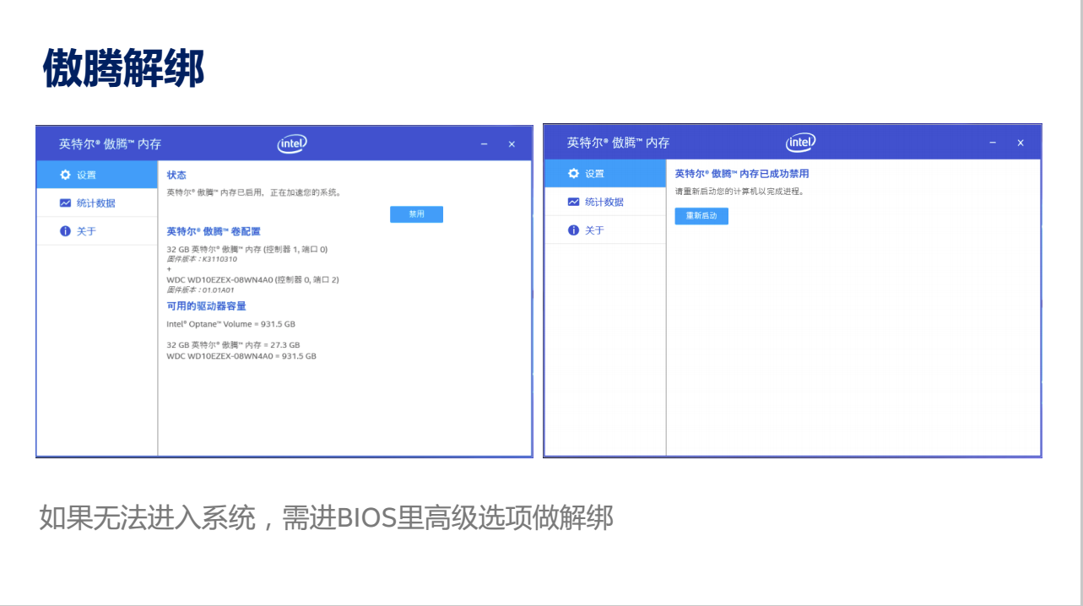This screenshot has height=606, width=1083.
Task: Click the 32 GB 傲腾 内存 (控制器 1, 端口 0) line
Action: point(247,249)
